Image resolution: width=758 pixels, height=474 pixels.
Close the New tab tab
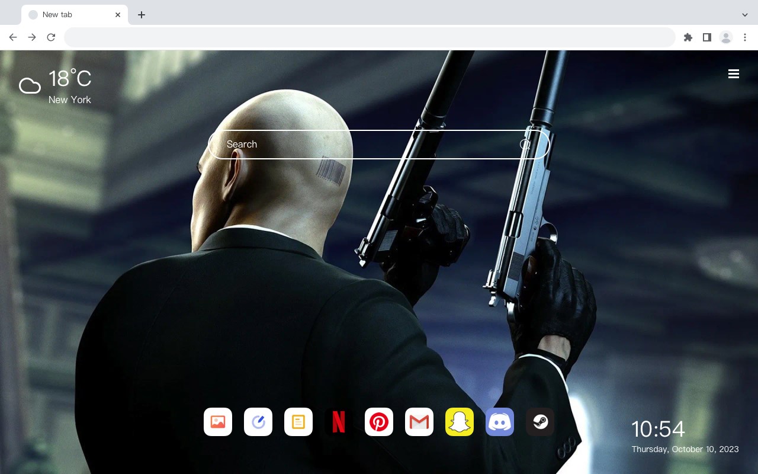(118, 15)
